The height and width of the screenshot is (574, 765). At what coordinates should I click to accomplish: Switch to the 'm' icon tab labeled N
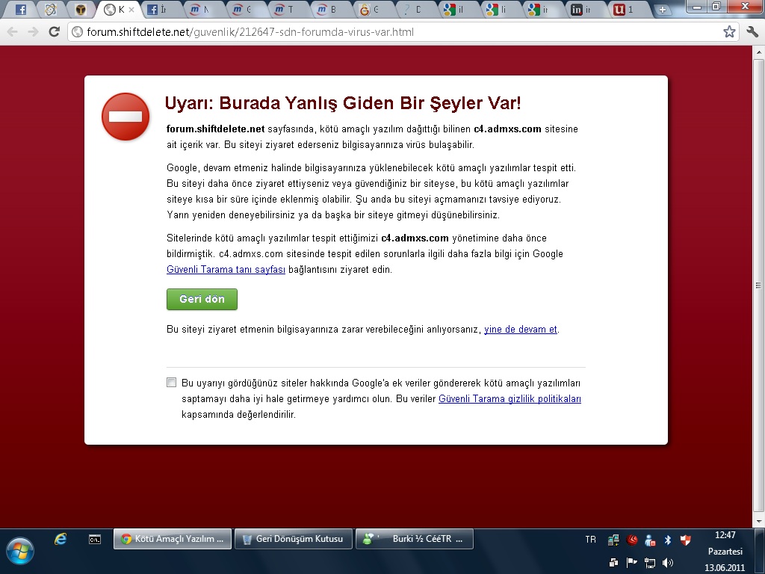[203, 9]
